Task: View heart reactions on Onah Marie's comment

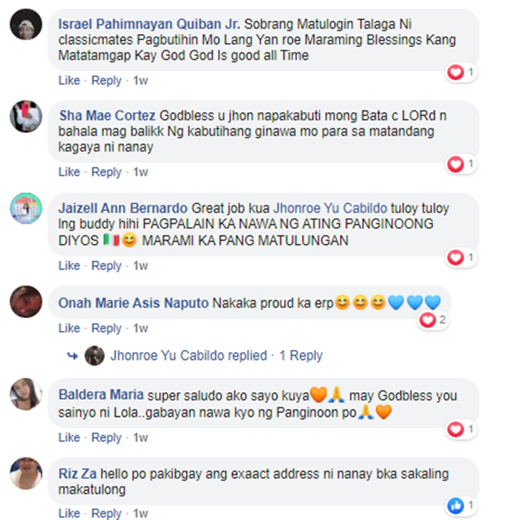Action: (432, 320)
